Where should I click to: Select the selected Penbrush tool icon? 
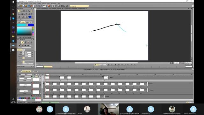pyautogui.click(x=23, y=42)
